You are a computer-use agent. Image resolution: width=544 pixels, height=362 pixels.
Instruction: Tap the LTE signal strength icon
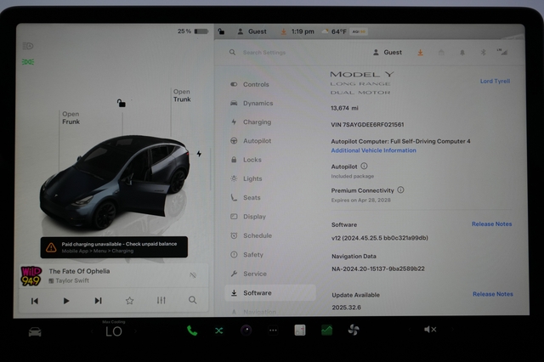[x=502, y=52]
